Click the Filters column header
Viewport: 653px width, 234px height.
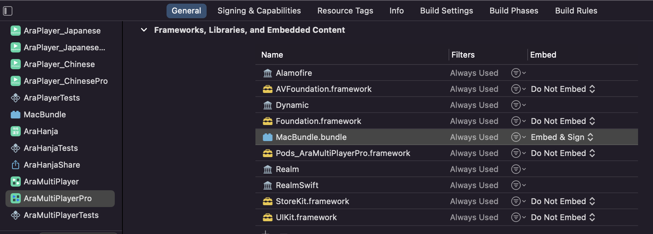[x=463, y=55]
